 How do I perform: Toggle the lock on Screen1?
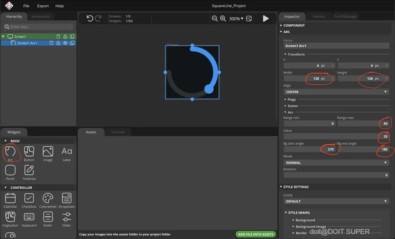tap(65, 37)
